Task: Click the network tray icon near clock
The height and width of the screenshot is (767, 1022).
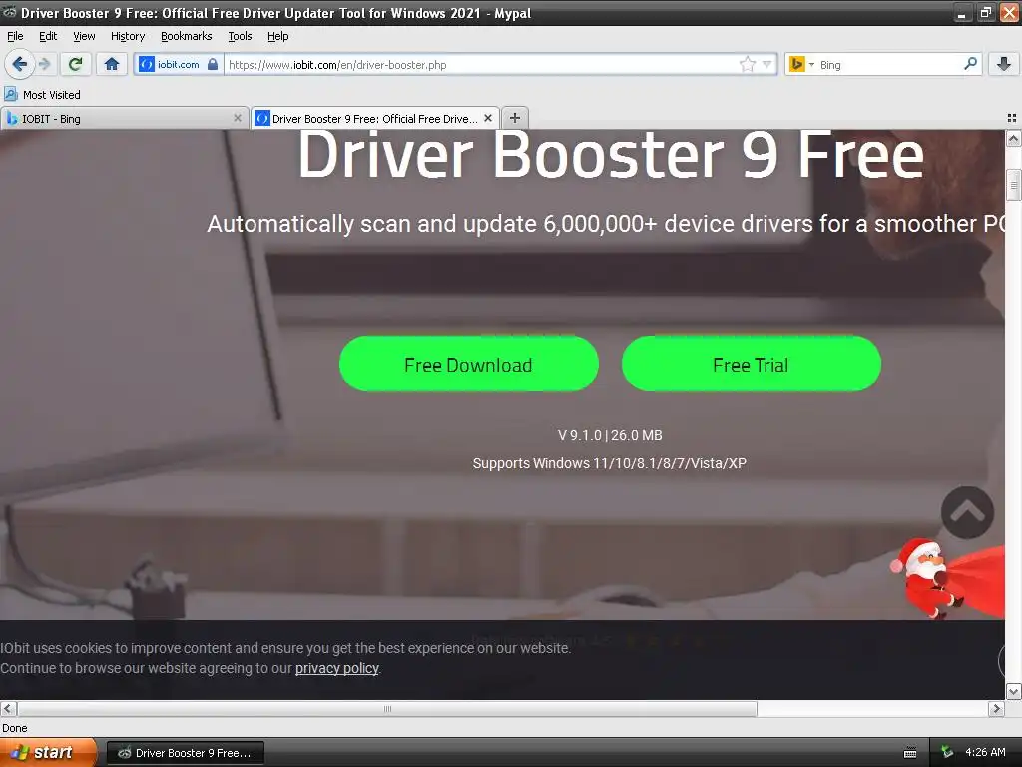Action: pos(947,753)
